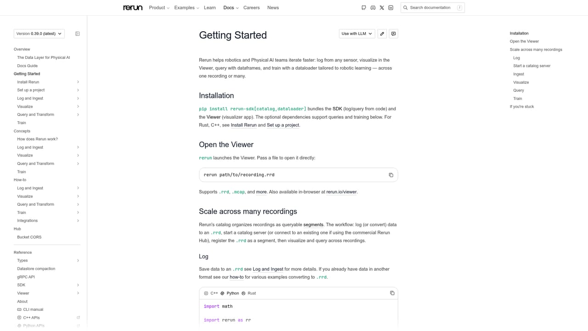Open Docs Guide in sidebar

[x=28, y=66]
